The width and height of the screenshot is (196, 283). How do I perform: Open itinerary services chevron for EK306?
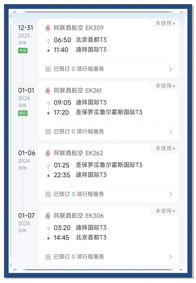click(171, 257)
